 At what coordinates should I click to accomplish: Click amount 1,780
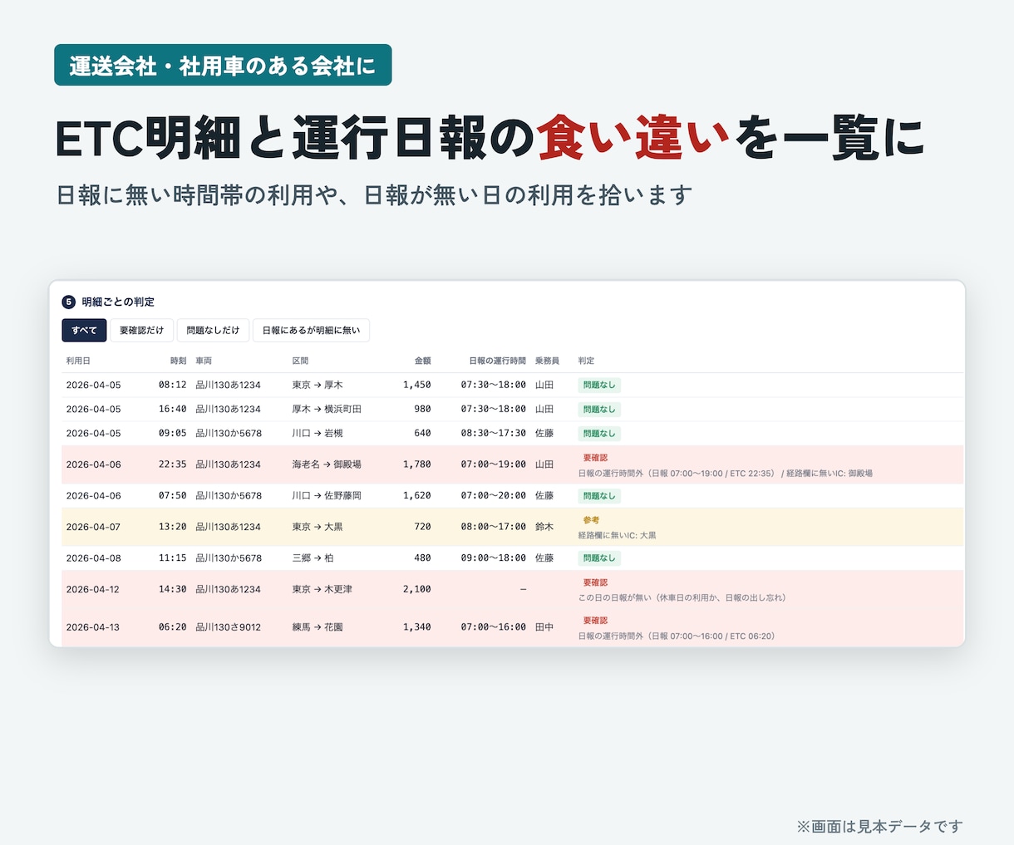point(417,464)
